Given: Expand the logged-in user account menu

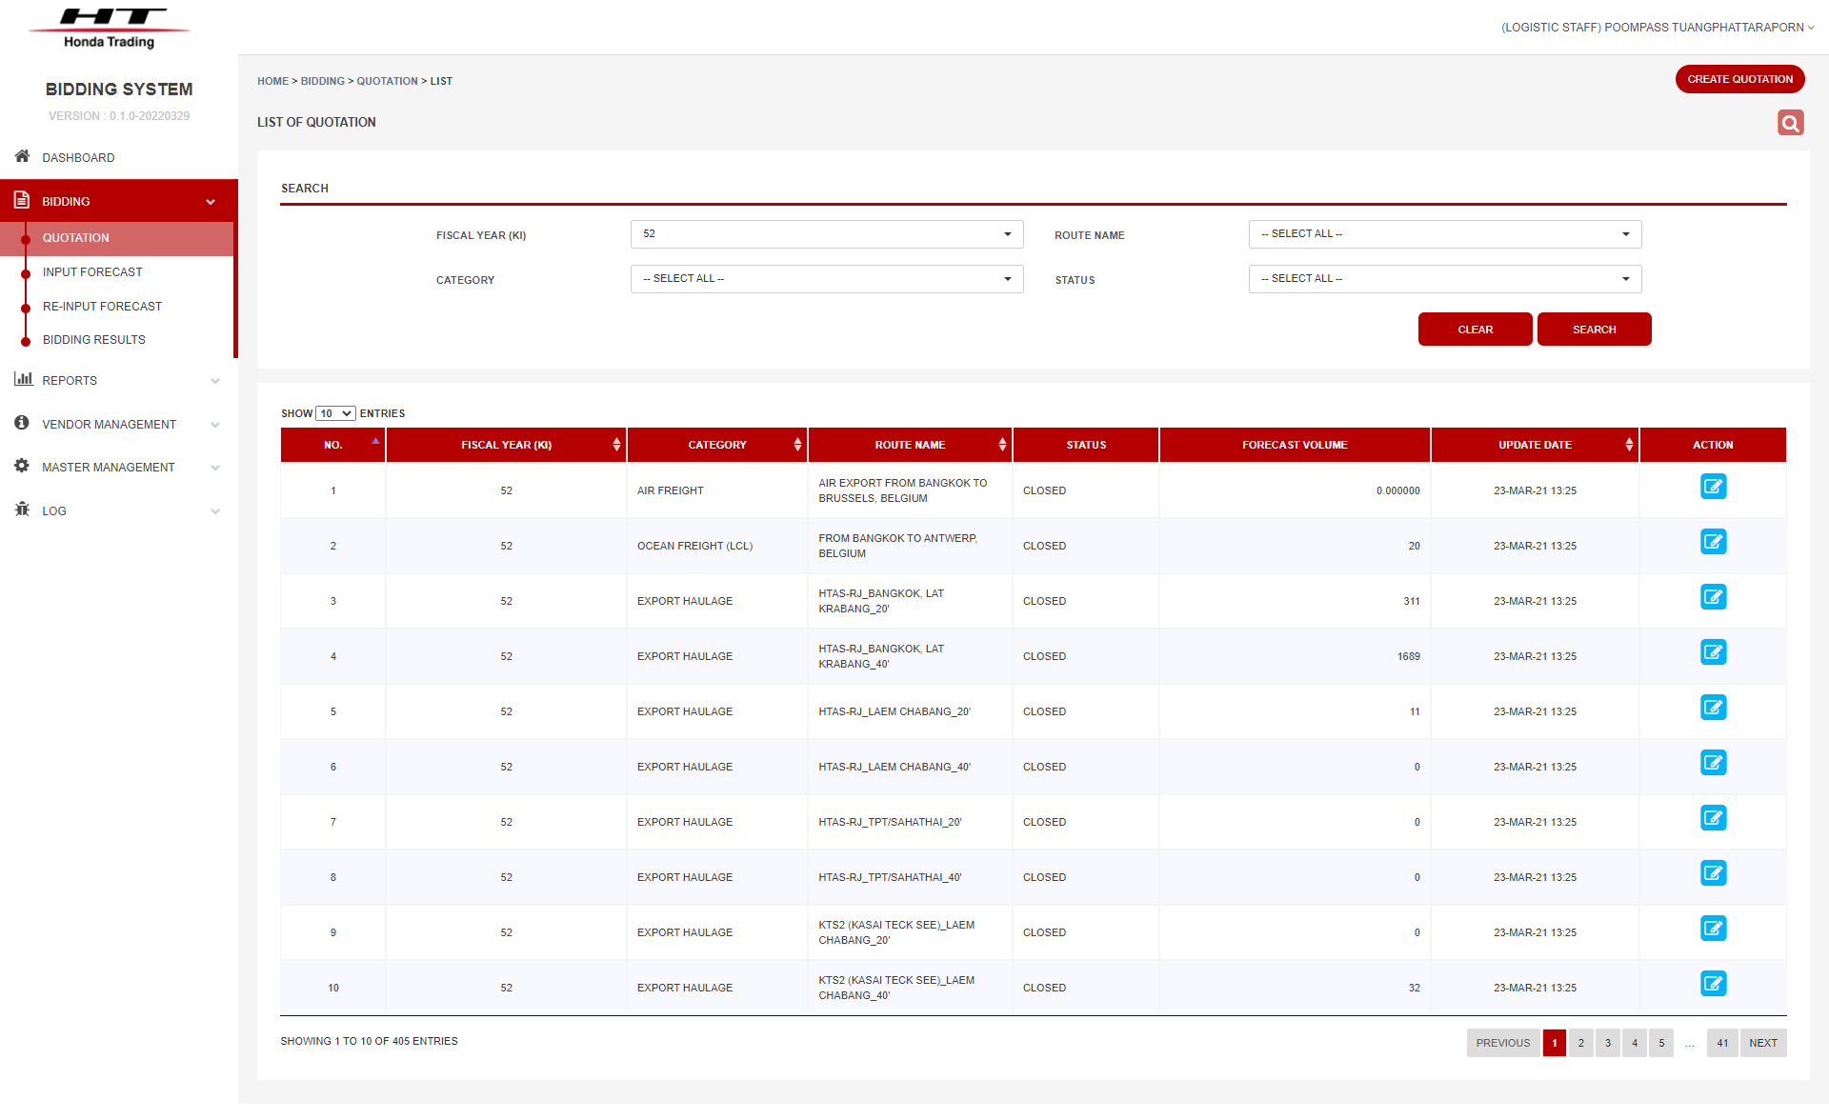Looking at the screenshot, I should coord(1658,27).
